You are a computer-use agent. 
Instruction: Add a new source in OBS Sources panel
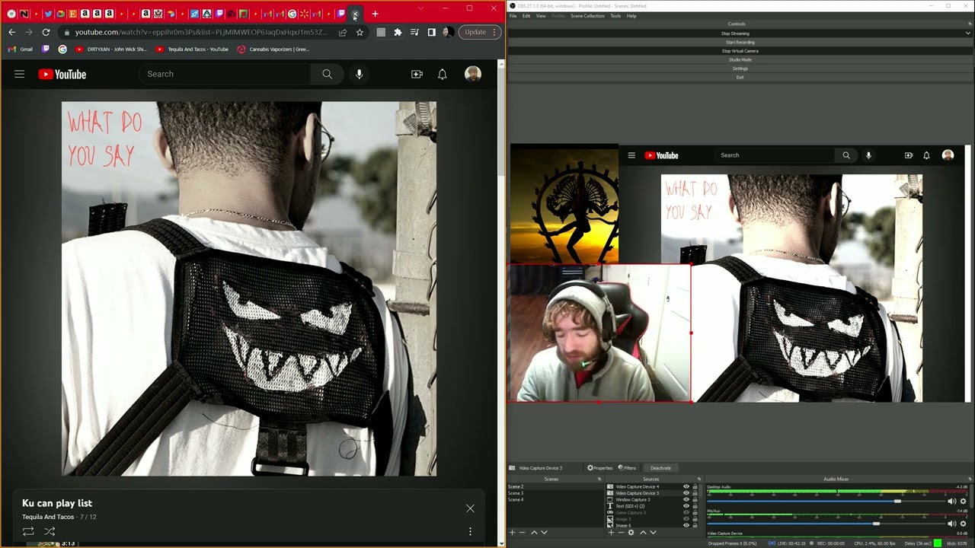(x=611, y=533)
